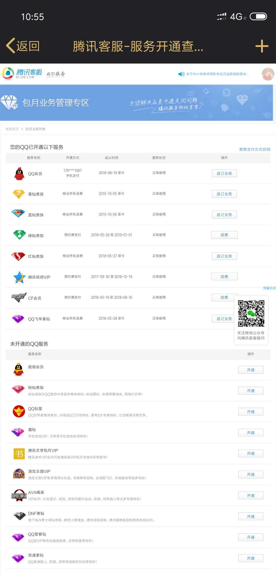Image resolution: width=276 pixels, height=576 pixels.
Task: Activate QQ堂紫钻 with 开通 button
Action: tap(251, 537)
